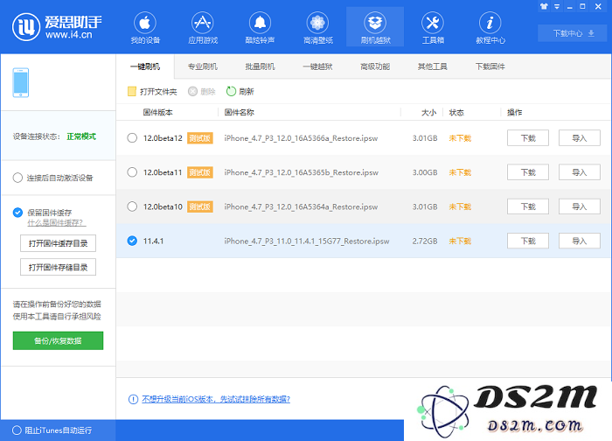Open 我的设备 (My Device) section
This screenshot has height=441, width=612.
coord(145,28)
